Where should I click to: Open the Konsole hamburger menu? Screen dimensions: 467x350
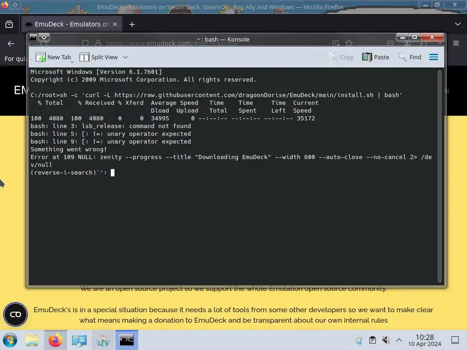click(434, 57)
